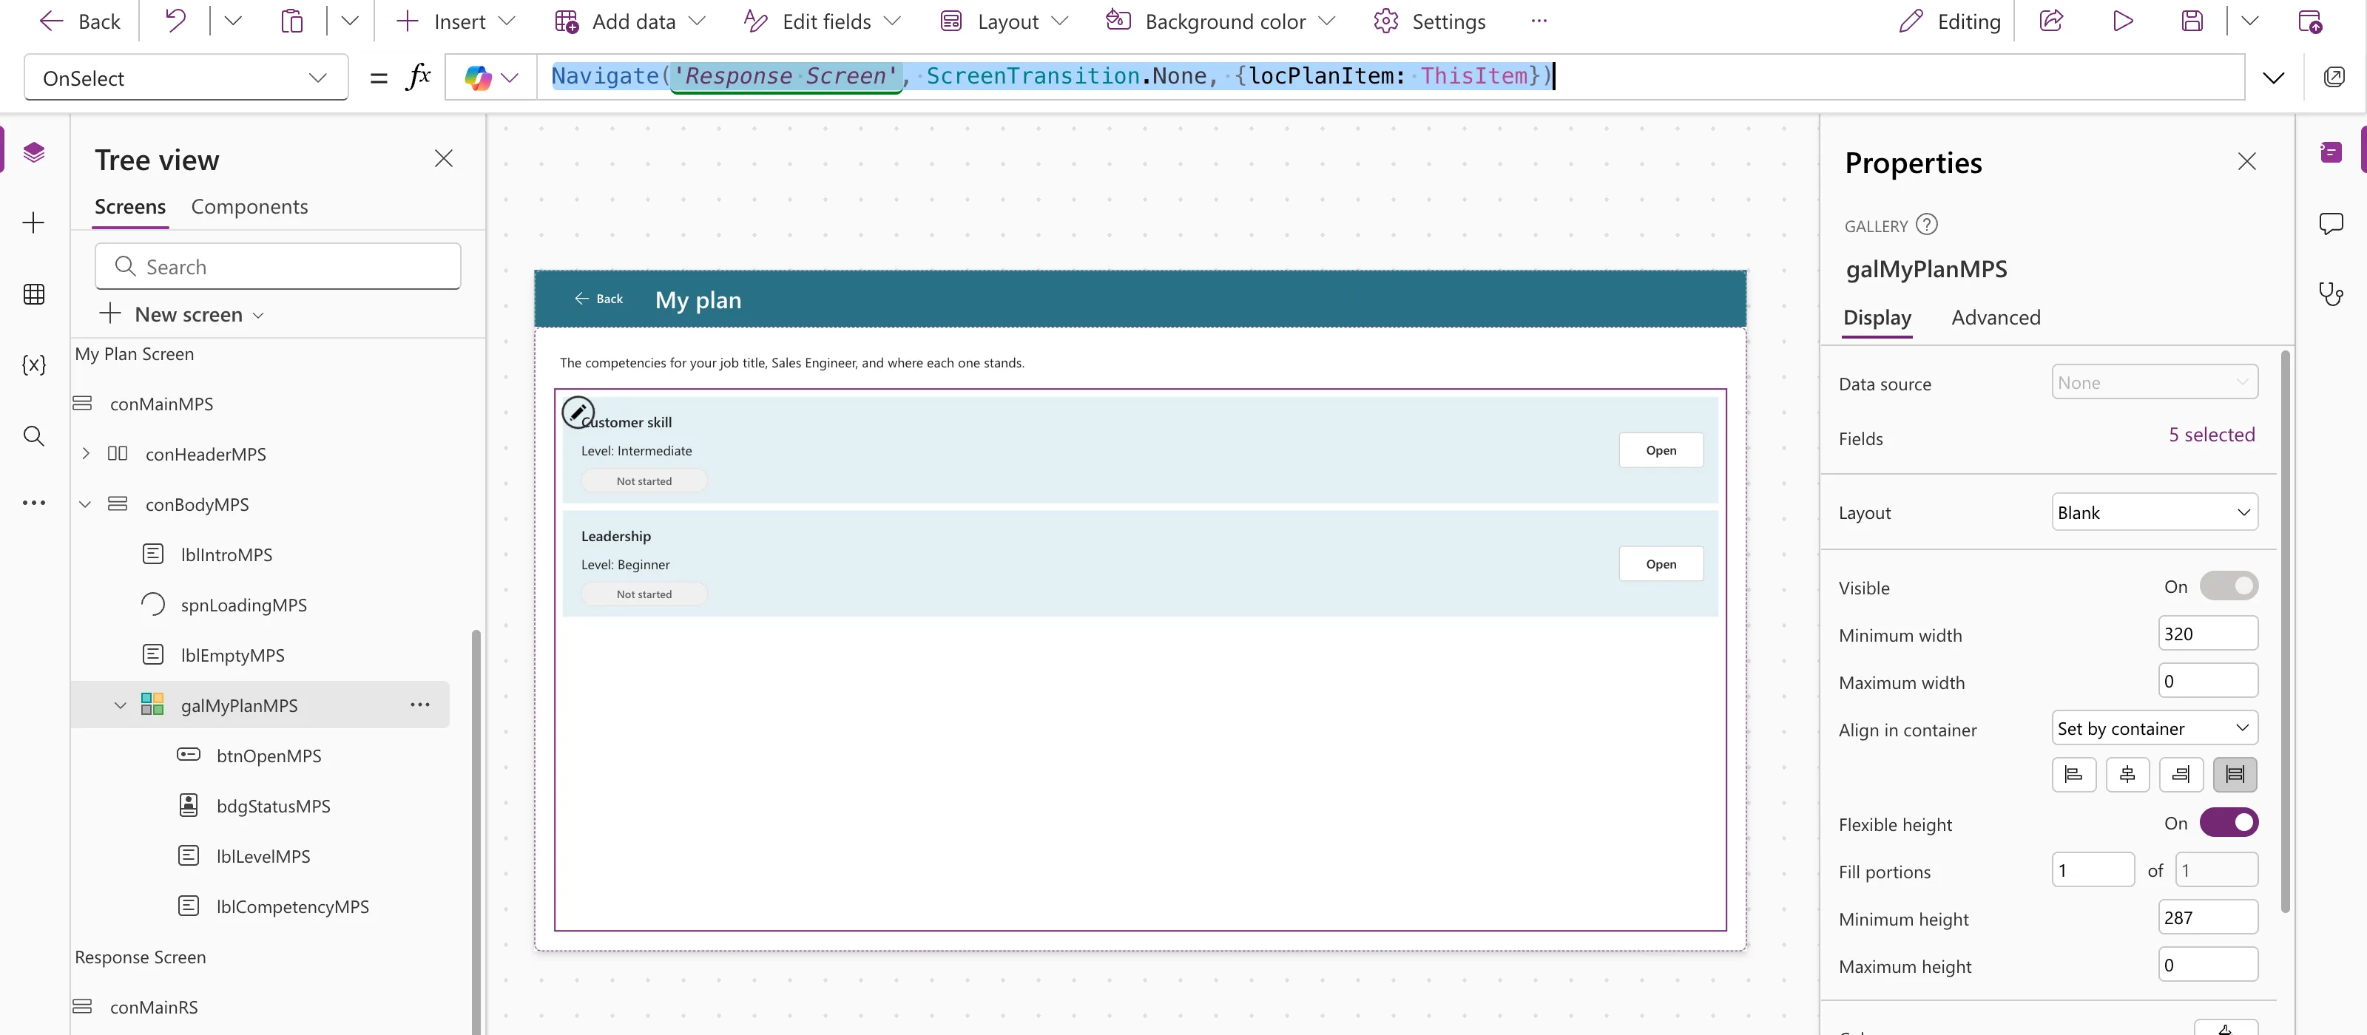Collapse the conBodyMPS tree node

(86, 504)
